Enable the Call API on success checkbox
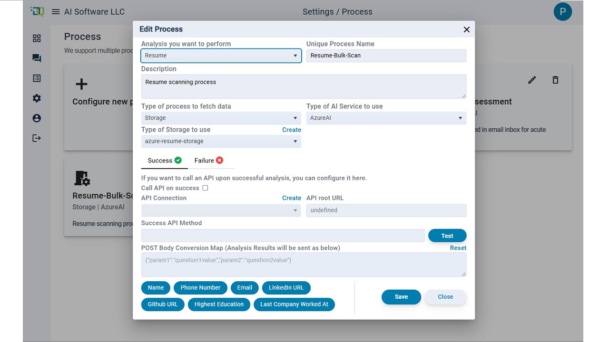The height and width of the screenshot is (342, 609). pos(205,188)
